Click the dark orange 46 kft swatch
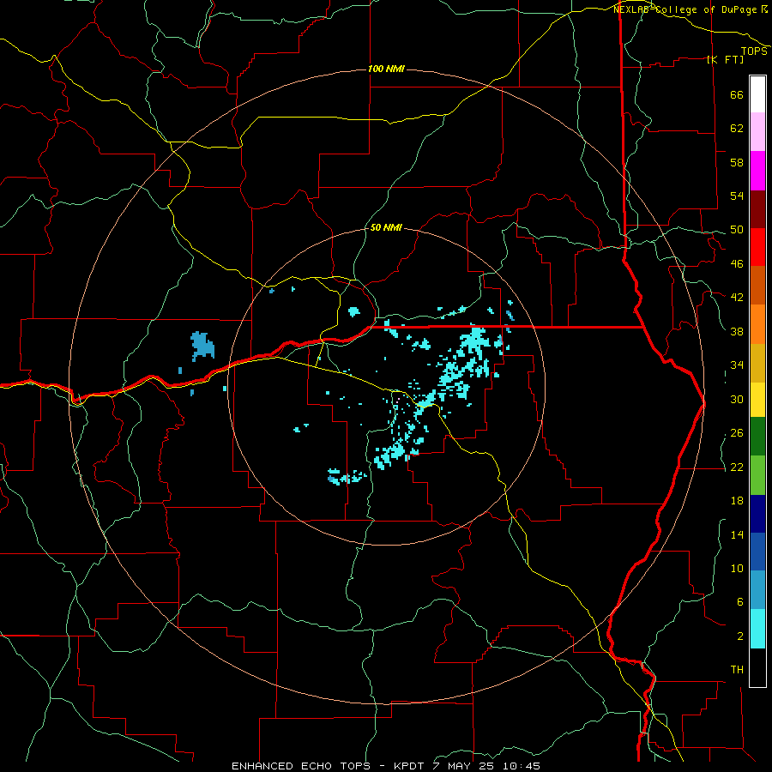The width and height of the screenshot is (772, 772). (757, 285)
